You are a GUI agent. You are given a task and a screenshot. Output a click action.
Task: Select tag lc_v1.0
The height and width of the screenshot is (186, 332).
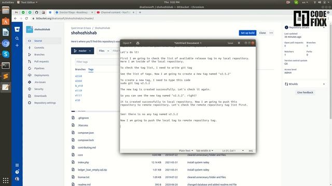pos(79,86)
